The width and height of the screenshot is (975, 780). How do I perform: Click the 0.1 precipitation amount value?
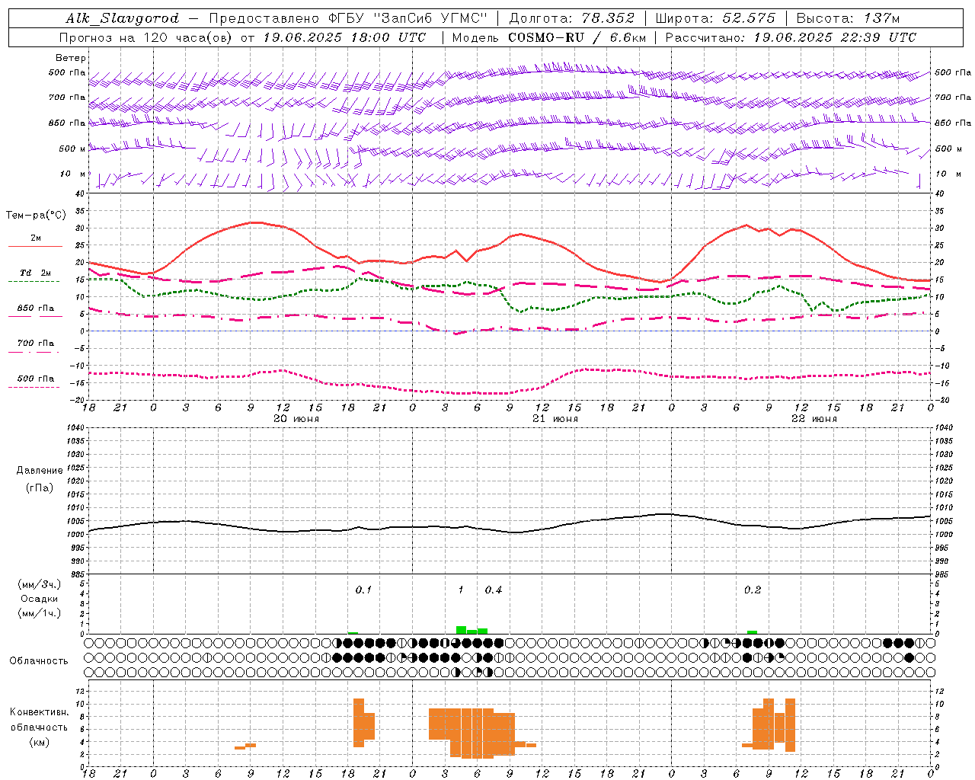coord(363,590)
